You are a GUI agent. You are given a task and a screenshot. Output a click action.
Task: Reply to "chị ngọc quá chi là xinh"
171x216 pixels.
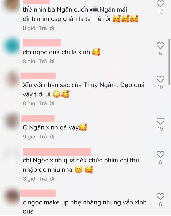pyautogui.click(x=47, y=62)
